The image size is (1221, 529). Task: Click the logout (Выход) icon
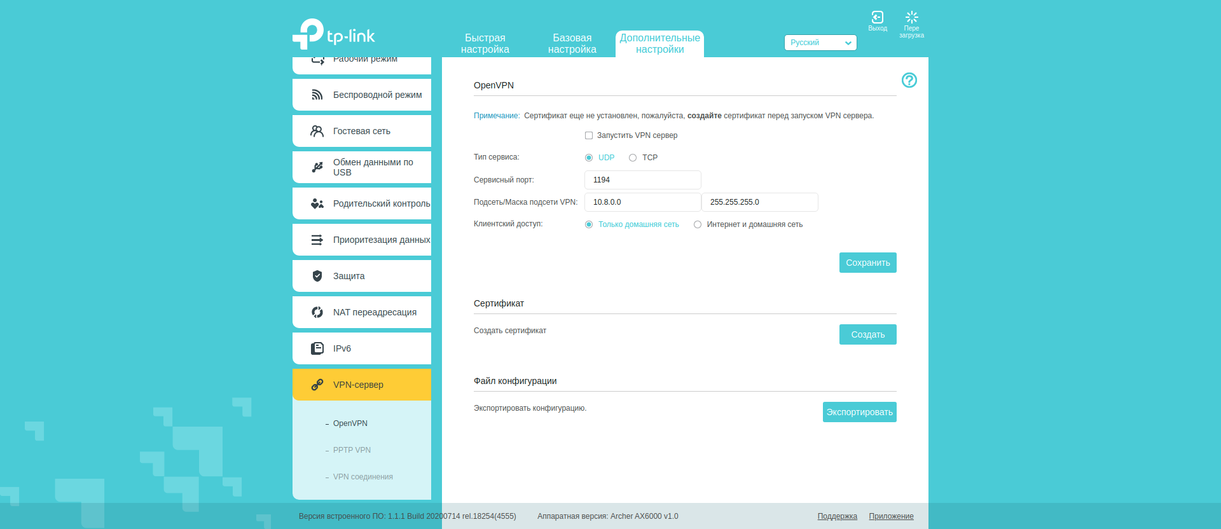pos(877,17)
